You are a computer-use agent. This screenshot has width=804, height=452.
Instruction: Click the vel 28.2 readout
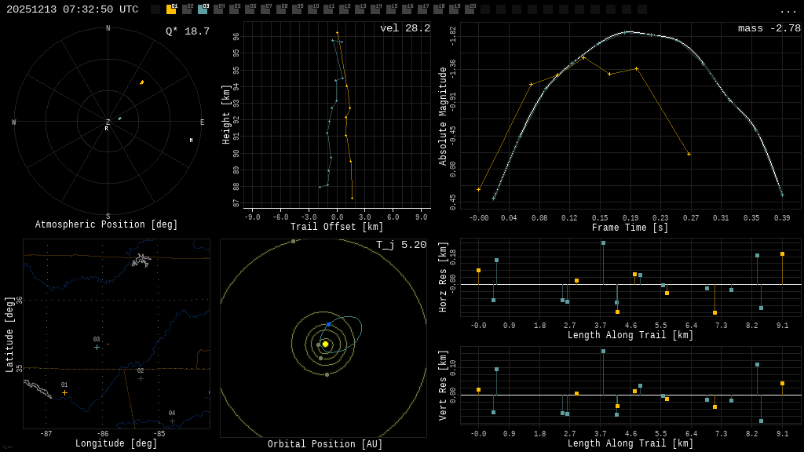point(404,28)
